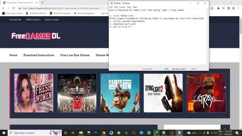This screenshot has width=242, height=136.
Task: Open the Stray game thumbnail
Action: click(x=206, y=93)
